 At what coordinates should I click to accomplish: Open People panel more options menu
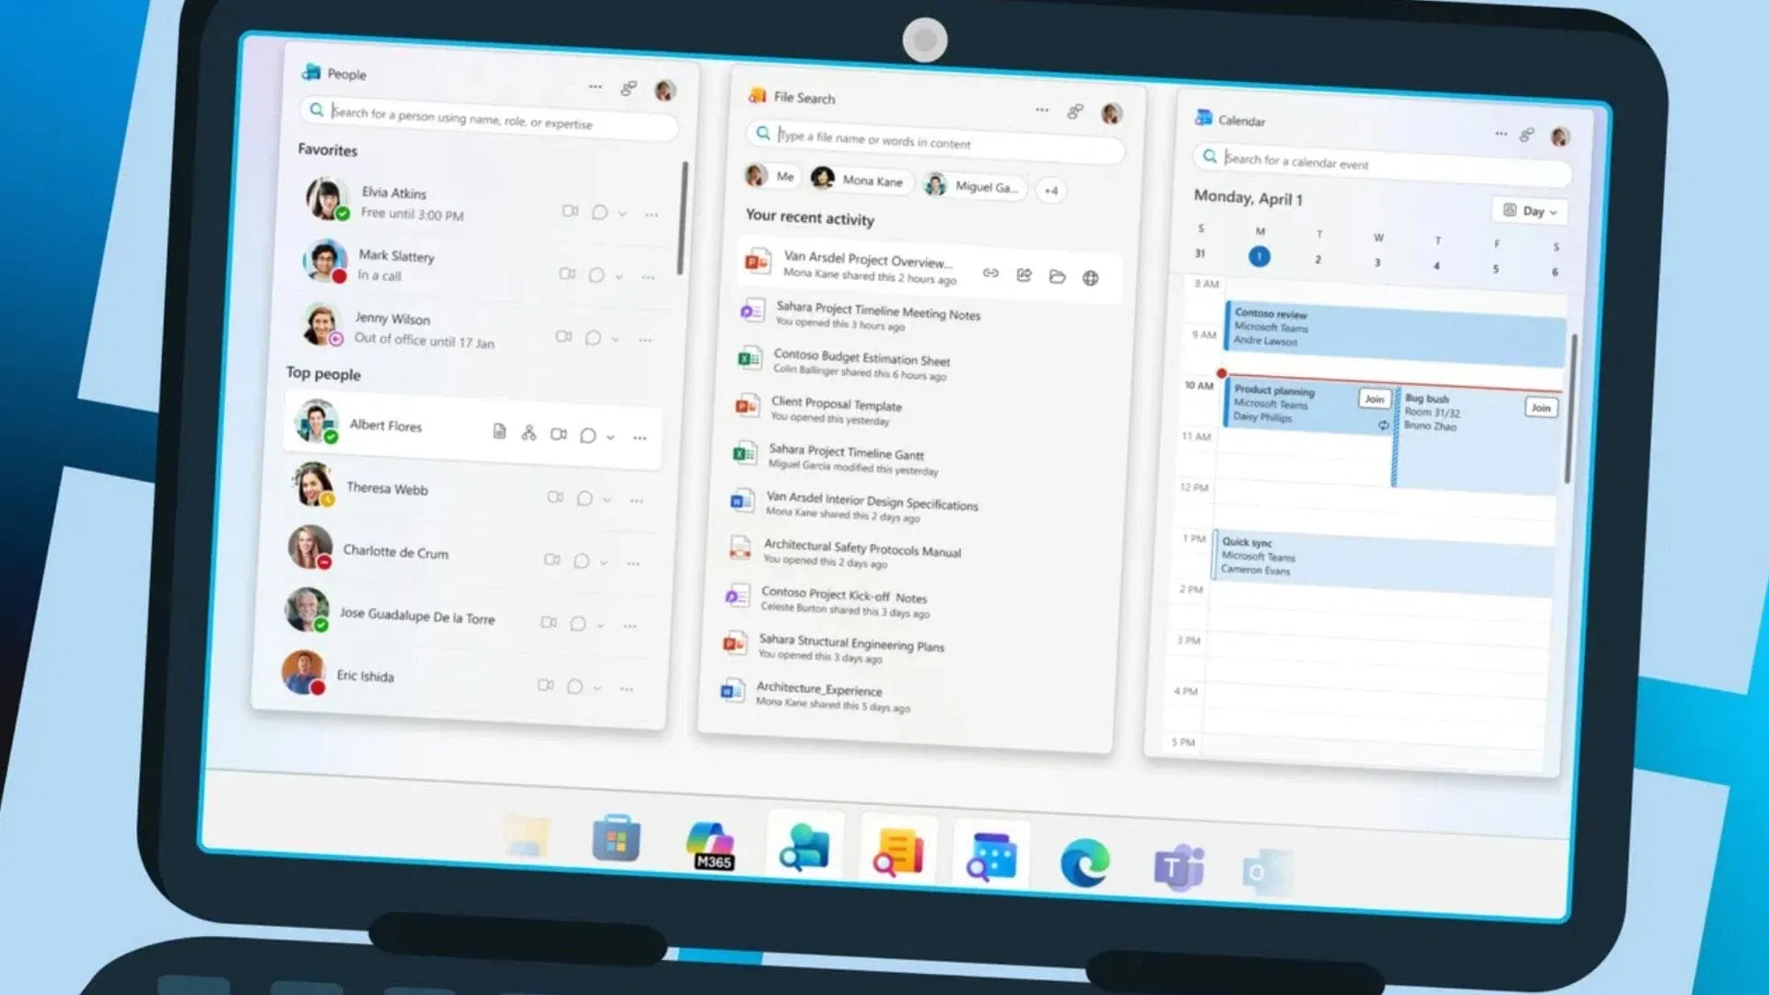point(595,87)
